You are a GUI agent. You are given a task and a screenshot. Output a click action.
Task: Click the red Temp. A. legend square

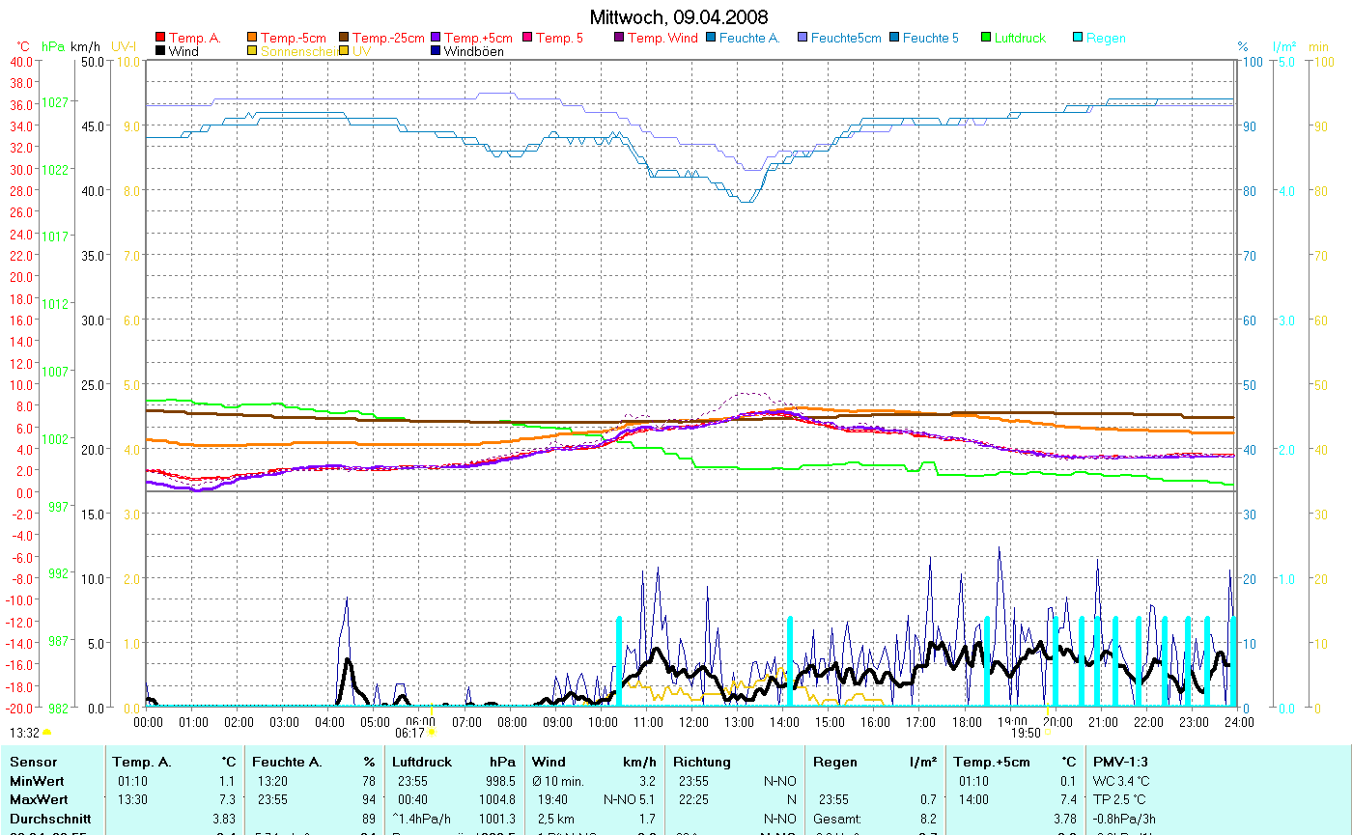160,39
